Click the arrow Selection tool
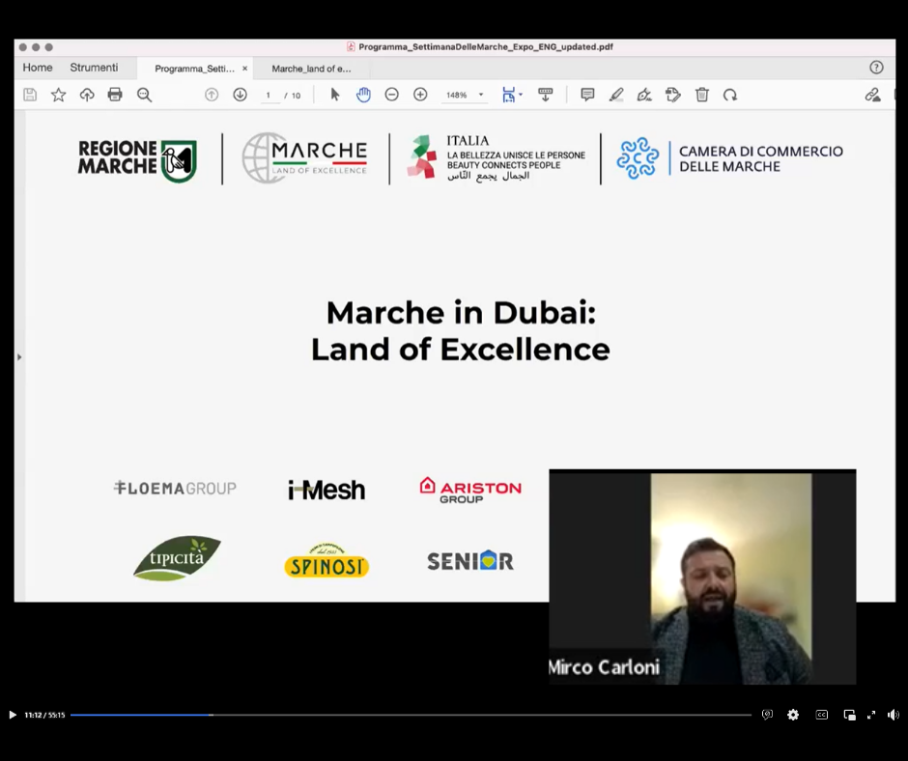The height and width of the screenshot is (761, 908). [x=335, y=95]
